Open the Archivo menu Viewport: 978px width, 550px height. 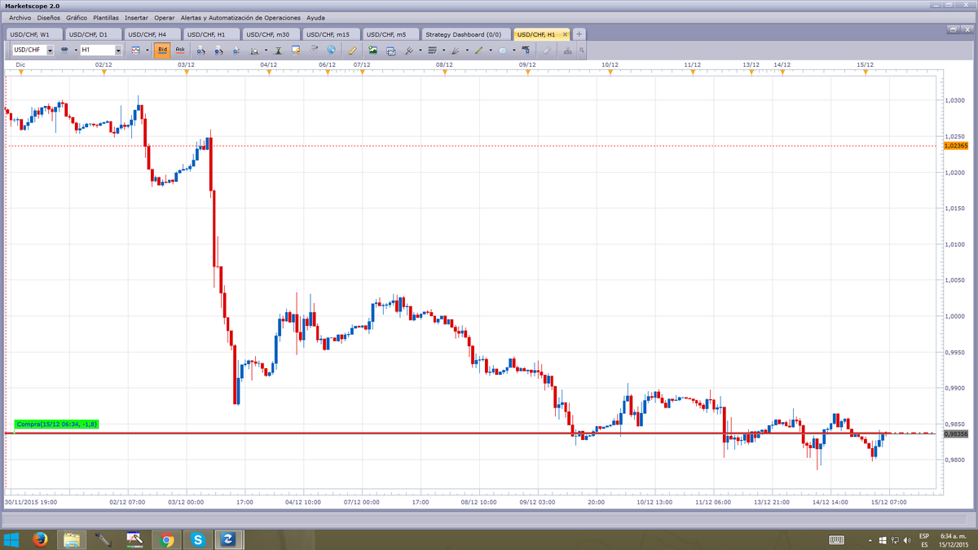20,17
